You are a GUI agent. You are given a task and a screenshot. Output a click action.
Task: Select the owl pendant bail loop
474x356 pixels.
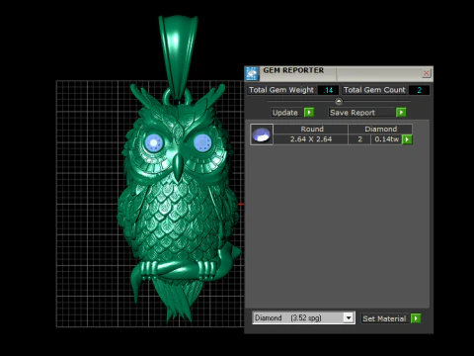pyautogui.click(x=178, y=56)
